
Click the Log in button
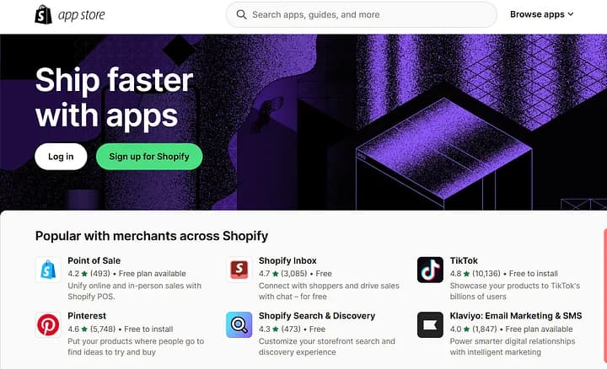point(61,157)
